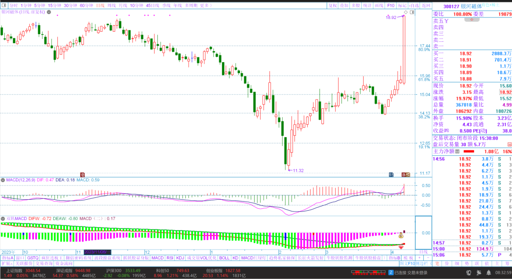Expand the 更多 periods list
This screenshot has height=279, width=512.
(x=205, y=6)
